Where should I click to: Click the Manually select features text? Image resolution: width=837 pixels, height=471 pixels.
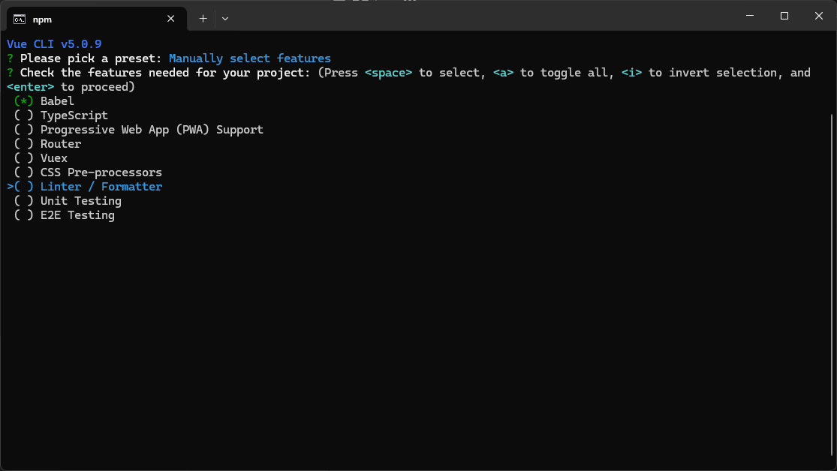point(249,58)
